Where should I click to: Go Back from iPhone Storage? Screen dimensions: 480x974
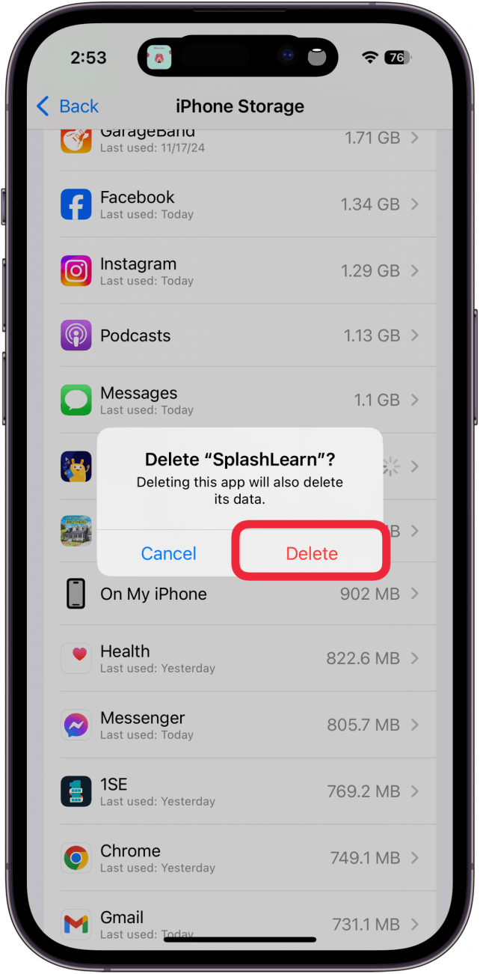coord(67,106)
